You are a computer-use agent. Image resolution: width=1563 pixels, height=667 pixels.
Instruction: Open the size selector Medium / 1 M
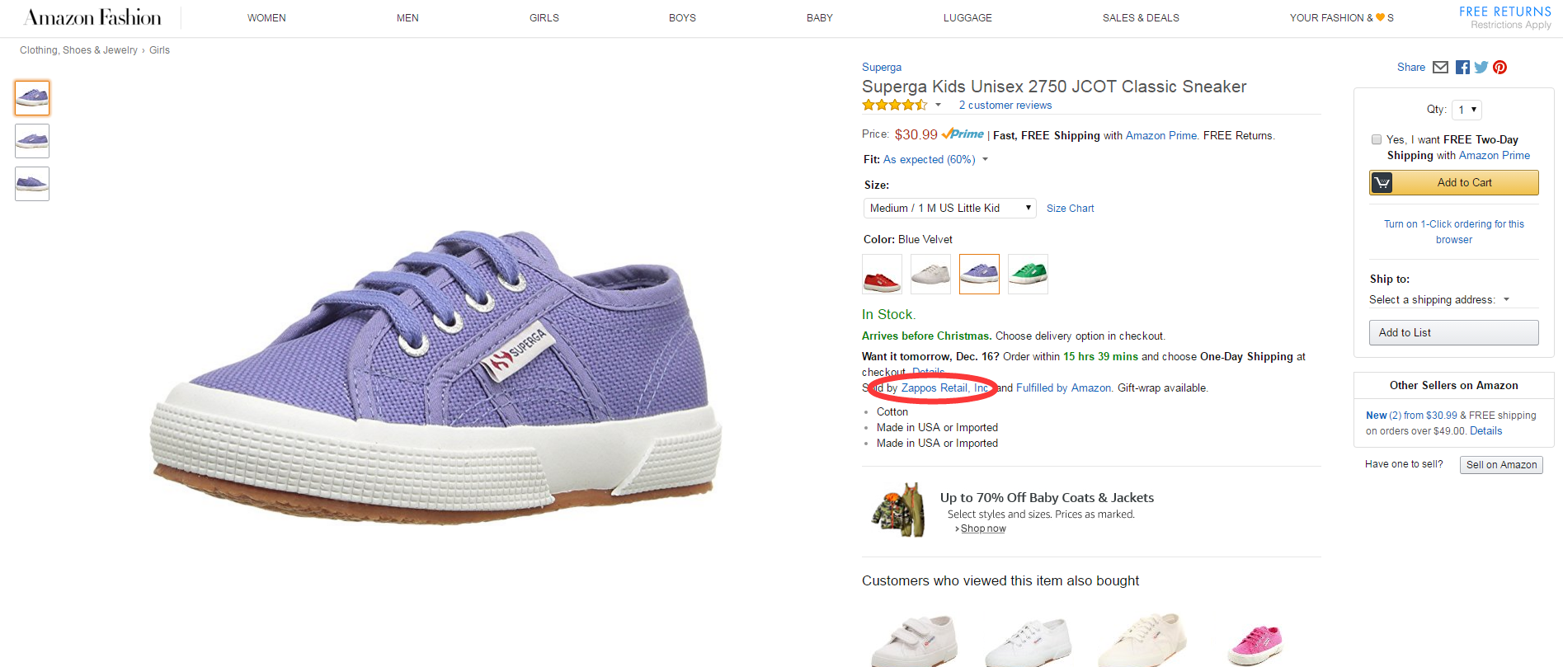949,208
